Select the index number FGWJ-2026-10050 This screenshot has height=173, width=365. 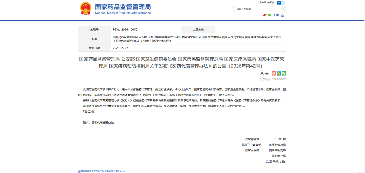pyautogui.click(x=125, y=30)
